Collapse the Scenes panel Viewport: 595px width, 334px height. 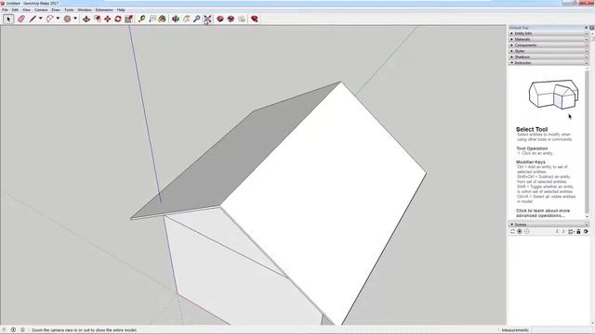click(x=548, y=225)
